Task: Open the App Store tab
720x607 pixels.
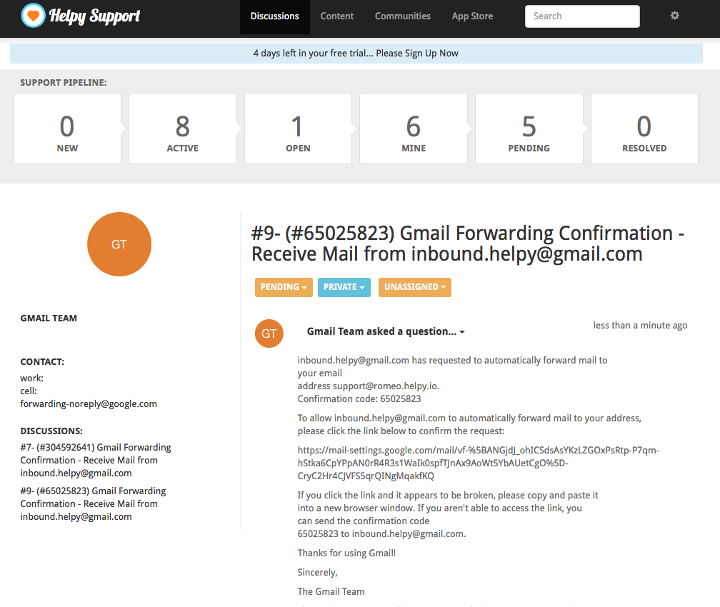Action: click(472, 16)
